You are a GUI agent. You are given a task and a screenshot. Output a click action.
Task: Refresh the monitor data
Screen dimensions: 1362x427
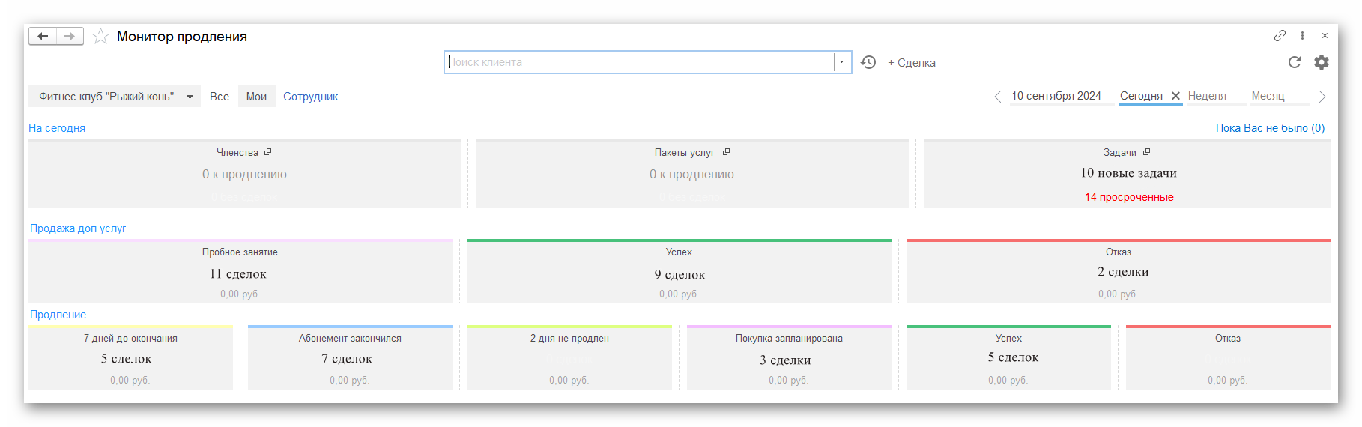point(1294,62)
